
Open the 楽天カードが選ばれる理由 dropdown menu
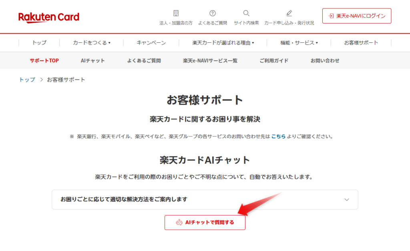pos(223,43)
